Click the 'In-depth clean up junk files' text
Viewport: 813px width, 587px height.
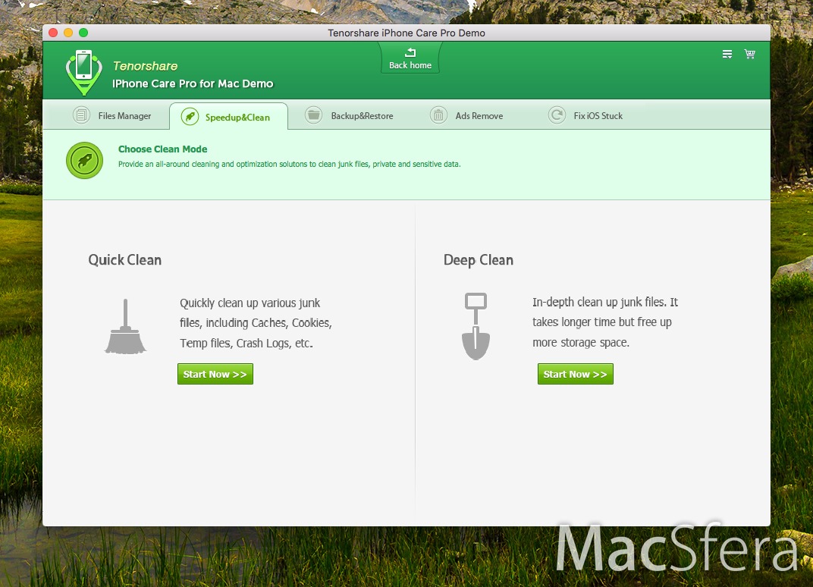click(605, 322)
